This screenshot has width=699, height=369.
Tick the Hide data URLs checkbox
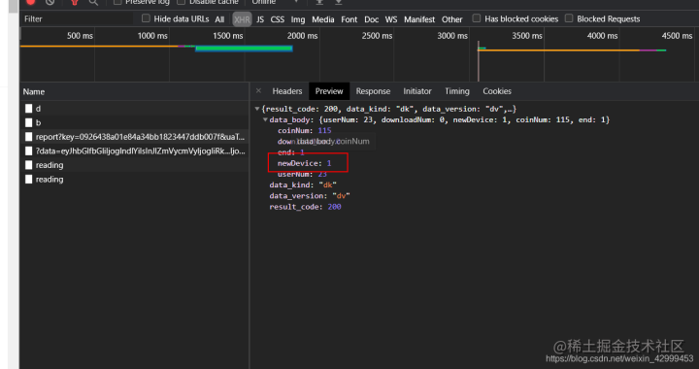(x=146, y=18)
